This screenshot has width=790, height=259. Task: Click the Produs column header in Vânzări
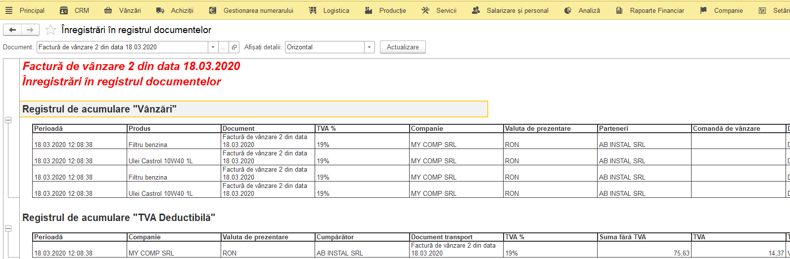point(174,128)
